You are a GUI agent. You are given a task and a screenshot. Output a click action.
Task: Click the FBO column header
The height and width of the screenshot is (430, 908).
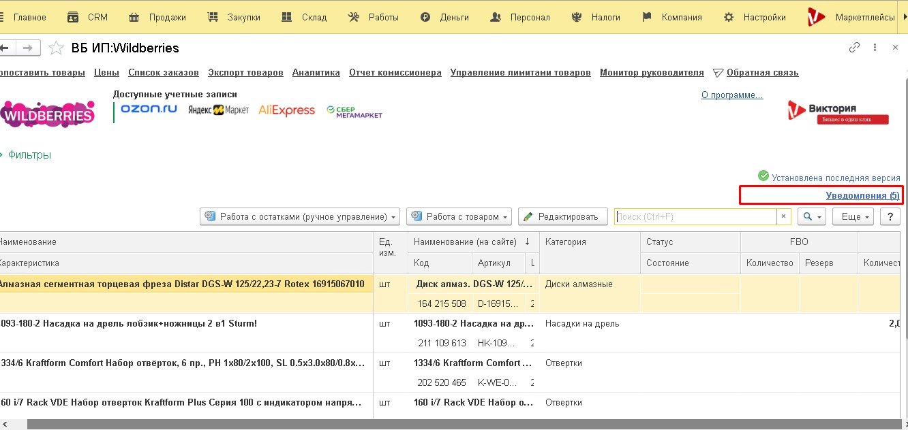click(x=799, y=242)
